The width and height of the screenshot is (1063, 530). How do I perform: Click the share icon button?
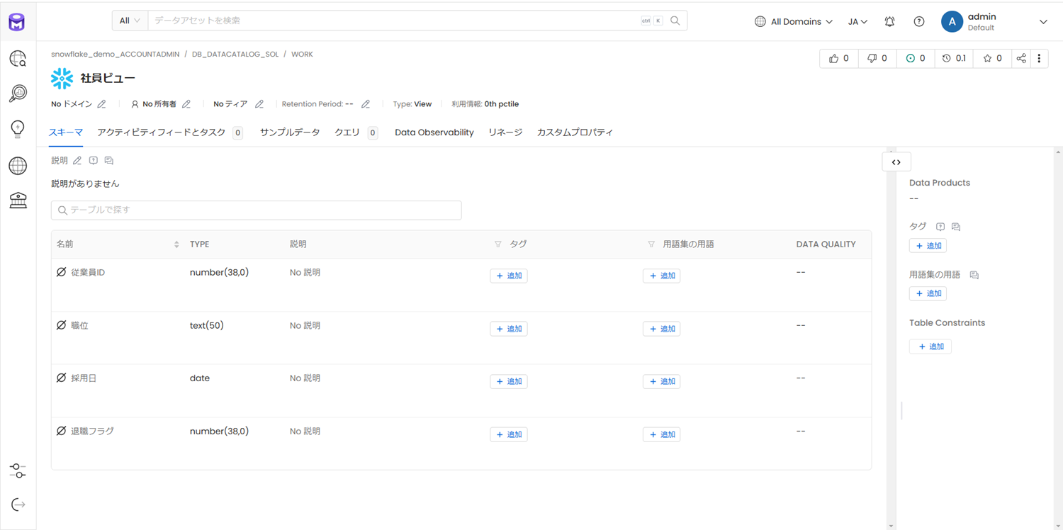[1021, 59]
